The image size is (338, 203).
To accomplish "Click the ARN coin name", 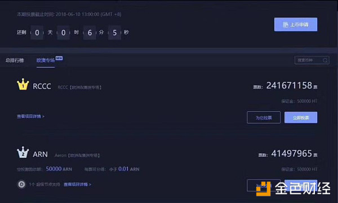I will click(40, 155).
